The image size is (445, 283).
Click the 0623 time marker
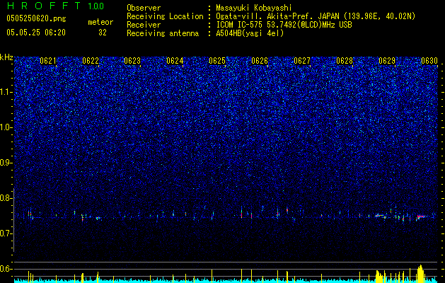pyautogui.click(x=132, y=61)
